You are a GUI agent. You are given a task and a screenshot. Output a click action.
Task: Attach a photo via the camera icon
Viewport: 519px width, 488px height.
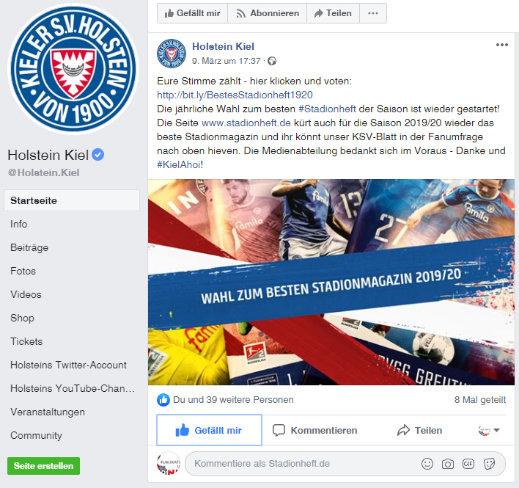(x=448, y=464)
